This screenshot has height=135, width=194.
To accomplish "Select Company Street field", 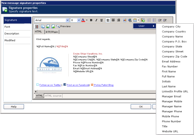I will click(172, 51).
